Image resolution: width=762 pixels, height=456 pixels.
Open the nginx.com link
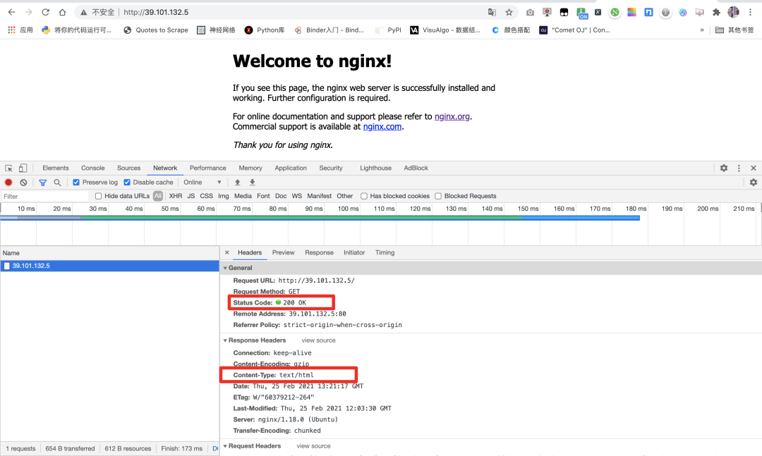tap(382, 127)
